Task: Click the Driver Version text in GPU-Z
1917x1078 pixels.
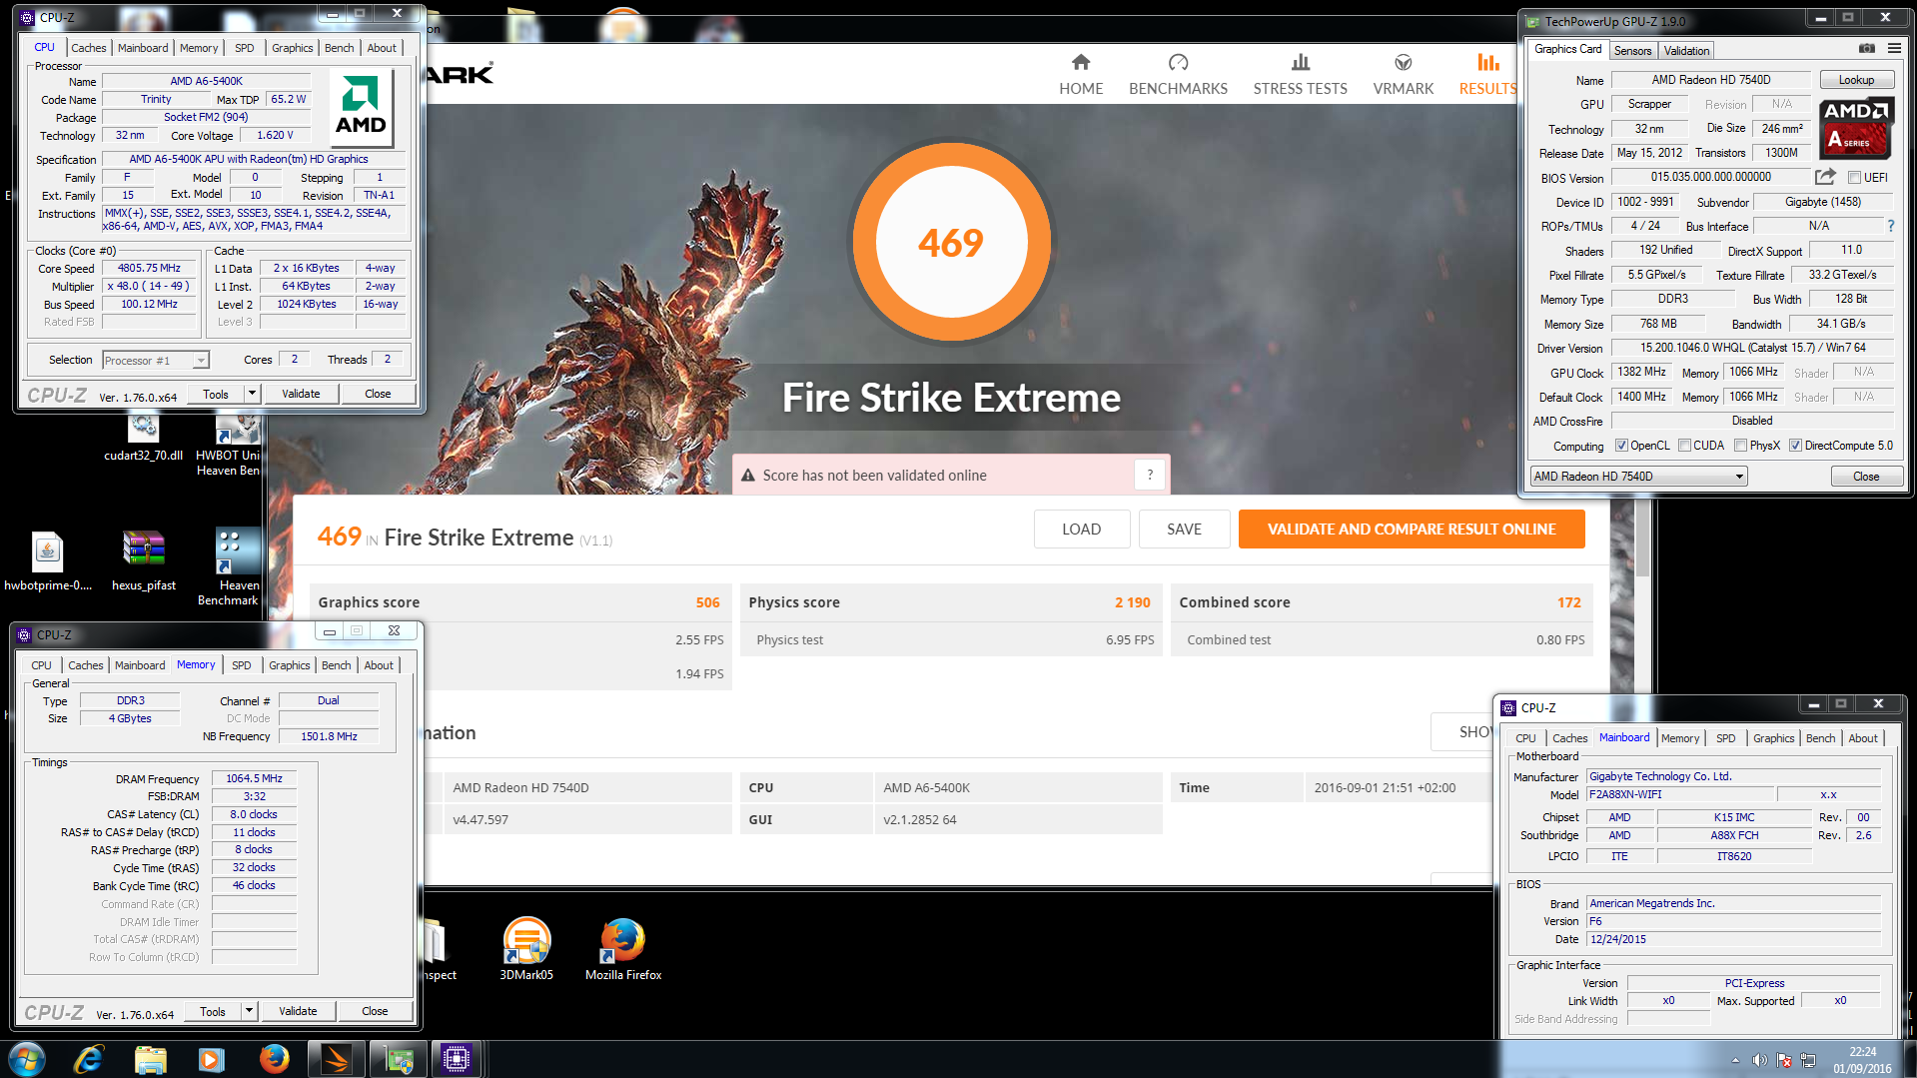Action: (1752, 348)
